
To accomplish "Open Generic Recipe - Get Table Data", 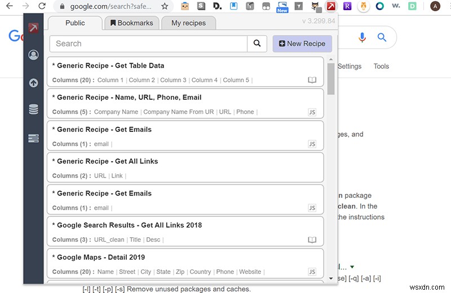I will pos(185,72).
